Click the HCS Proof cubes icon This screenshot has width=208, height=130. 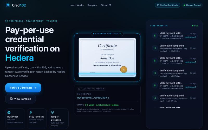[9, 112]
